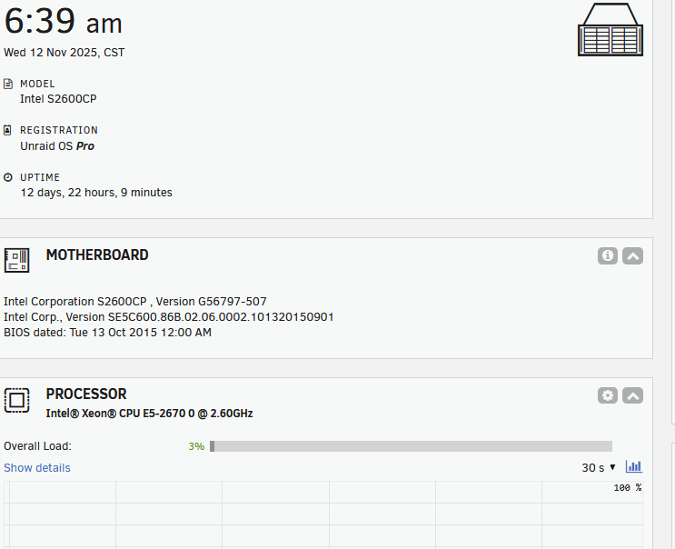Toggle the CPU chart icon
This screenshot has width=675, height=549.
point(634,466)
